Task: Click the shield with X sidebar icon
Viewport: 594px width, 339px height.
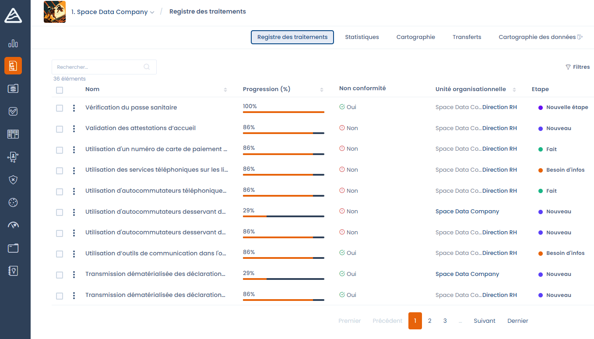Action: coord(13,180)
